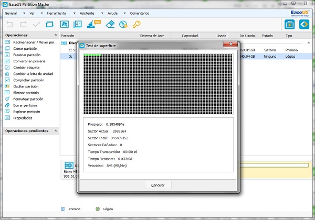This screenshot has width=315, height=220.
Task: Click the Undo arrow in the toolbar
Action: pyautogui.click(x=9, y=25)
